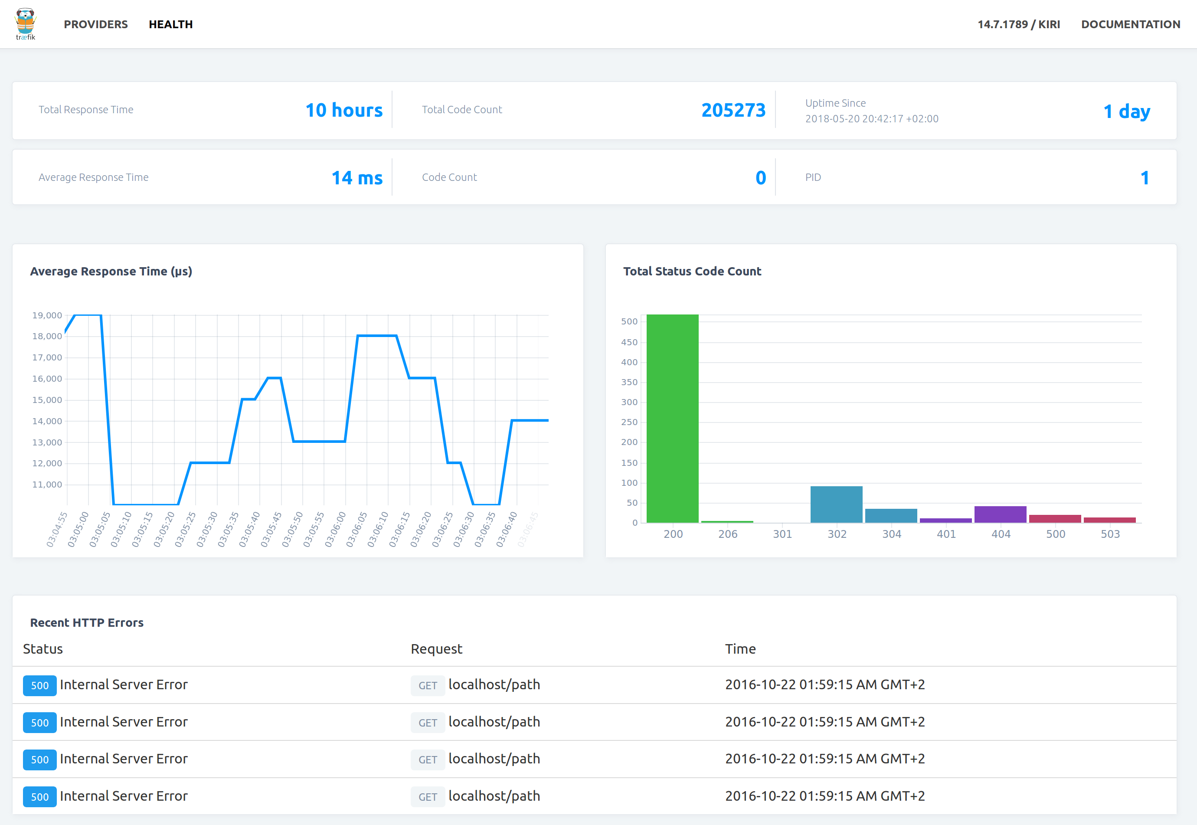
Task: Click the localhost/path request on second error
Action: [x=494, y=722]
